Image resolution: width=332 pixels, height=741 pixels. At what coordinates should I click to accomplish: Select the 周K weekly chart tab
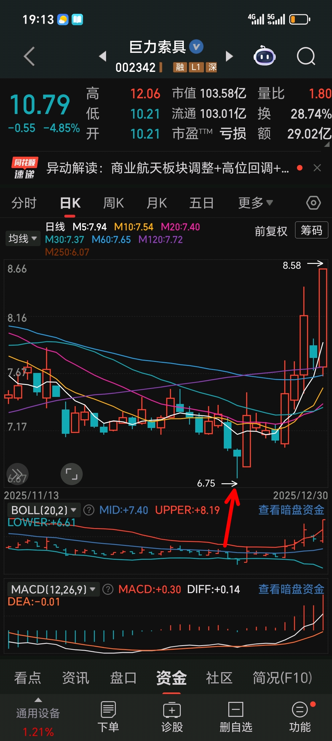(x=114, y=203)
